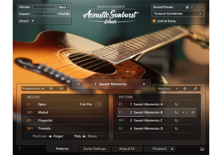Switch to the Playback tab
The height and width of the screenshot is (155, 222).
click(x=160, y=148)
